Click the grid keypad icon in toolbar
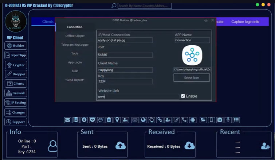 [236, 120]
